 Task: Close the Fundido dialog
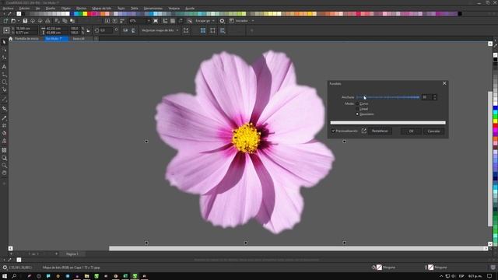pos(444,83)
